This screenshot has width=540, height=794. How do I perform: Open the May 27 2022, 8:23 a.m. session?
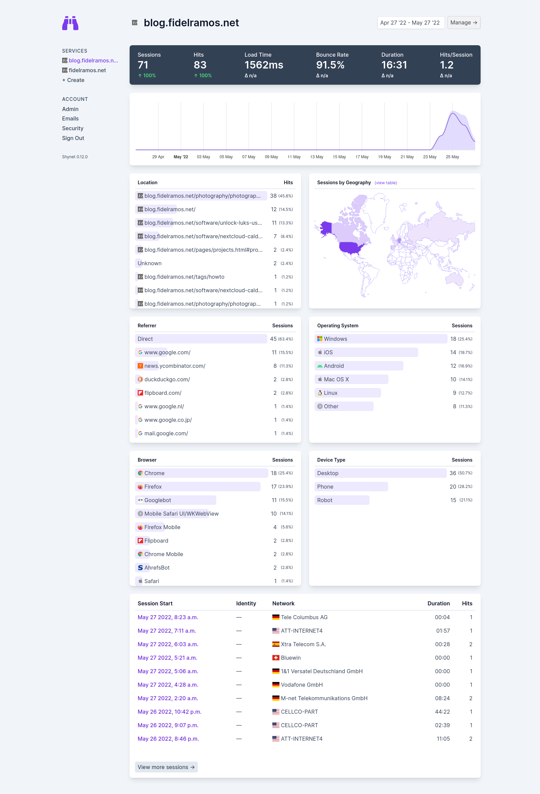[167, 618]
